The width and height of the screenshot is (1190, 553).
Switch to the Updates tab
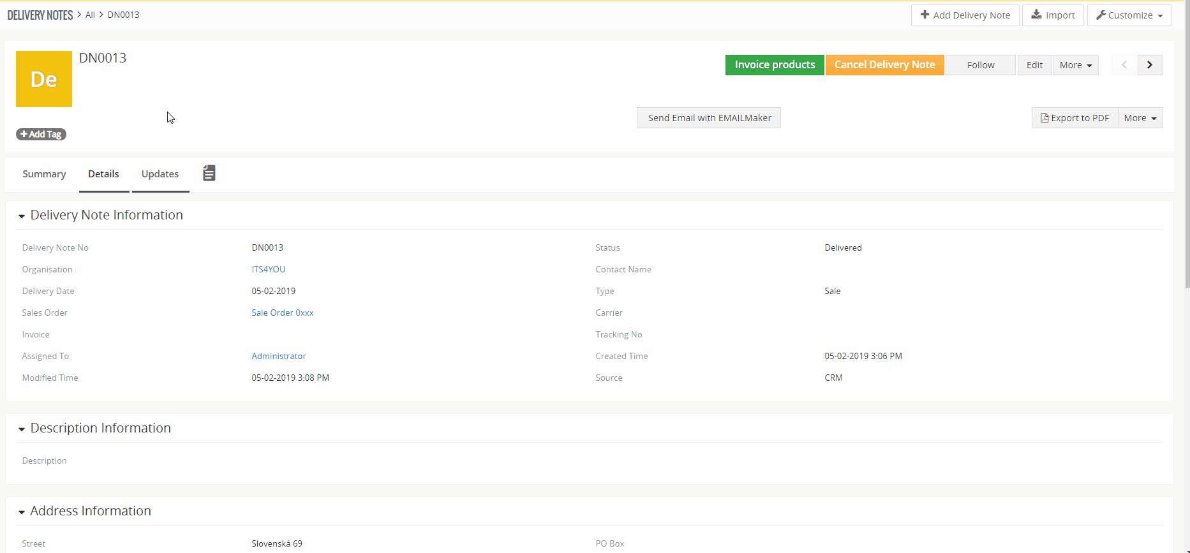pos(160,174)
